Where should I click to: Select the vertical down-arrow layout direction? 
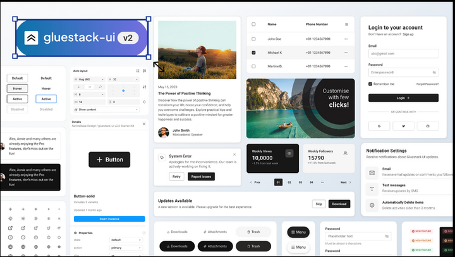click(78, 87)
